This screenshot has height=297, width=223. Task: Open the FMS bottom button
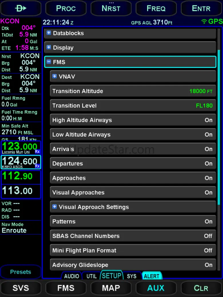pos(66,288)
